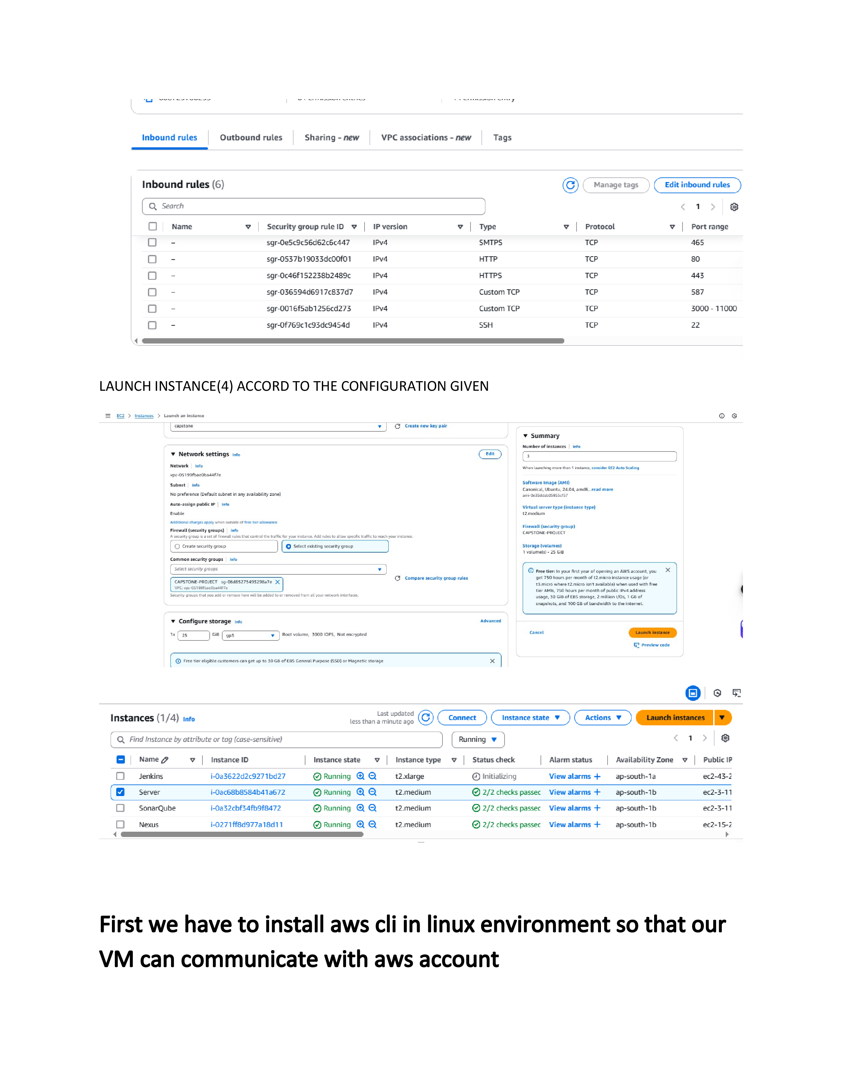The width and height of the screenshot is (842, 1090).
Task: Click refresh icon beside Create new key pair
Action: click(398, 426)
